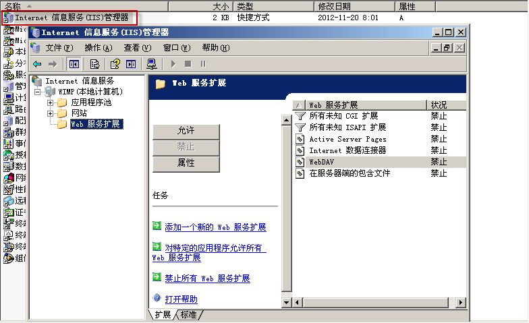
Task: Click the Forward arrow toolbar icon
Action: tap(53, 64)
